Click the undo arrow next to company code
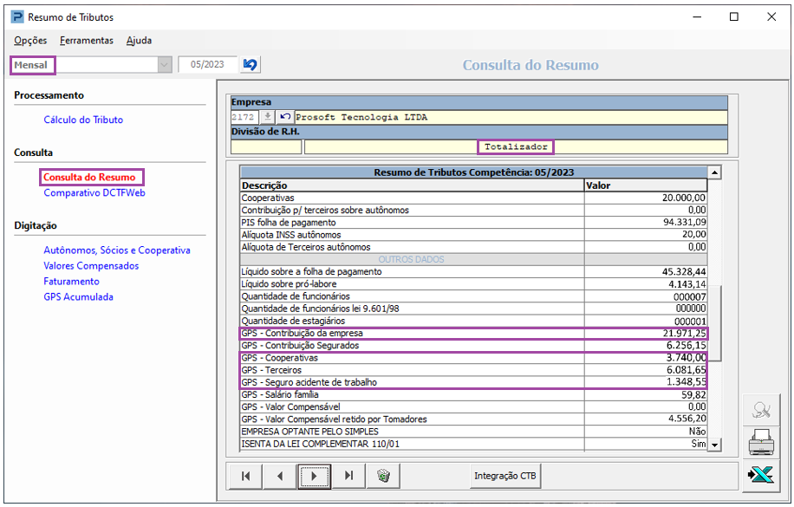Screen dimensions: 794x507 285,117
